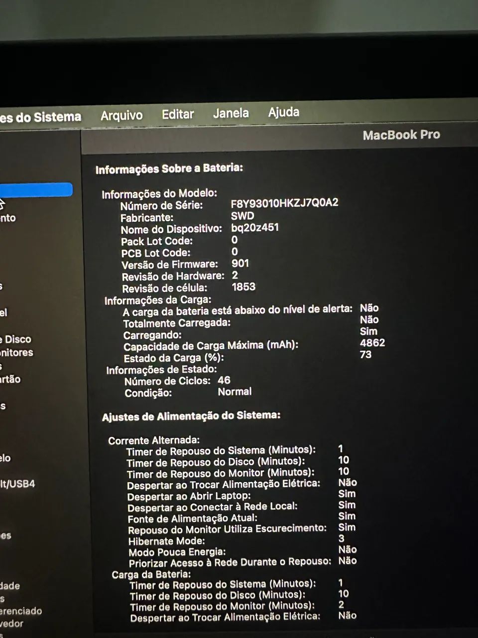Click the manufacturer value SWD
478x638 pixels.
point(242,216)
